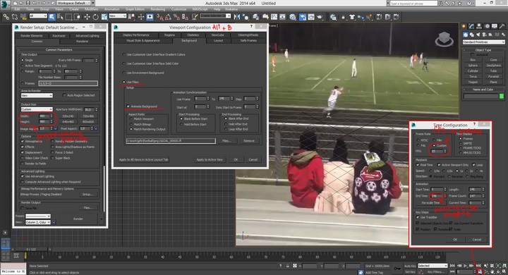Select the Select and Move tool
The height and width of the screenshot is (275, 508).
[x=87, y=17]
